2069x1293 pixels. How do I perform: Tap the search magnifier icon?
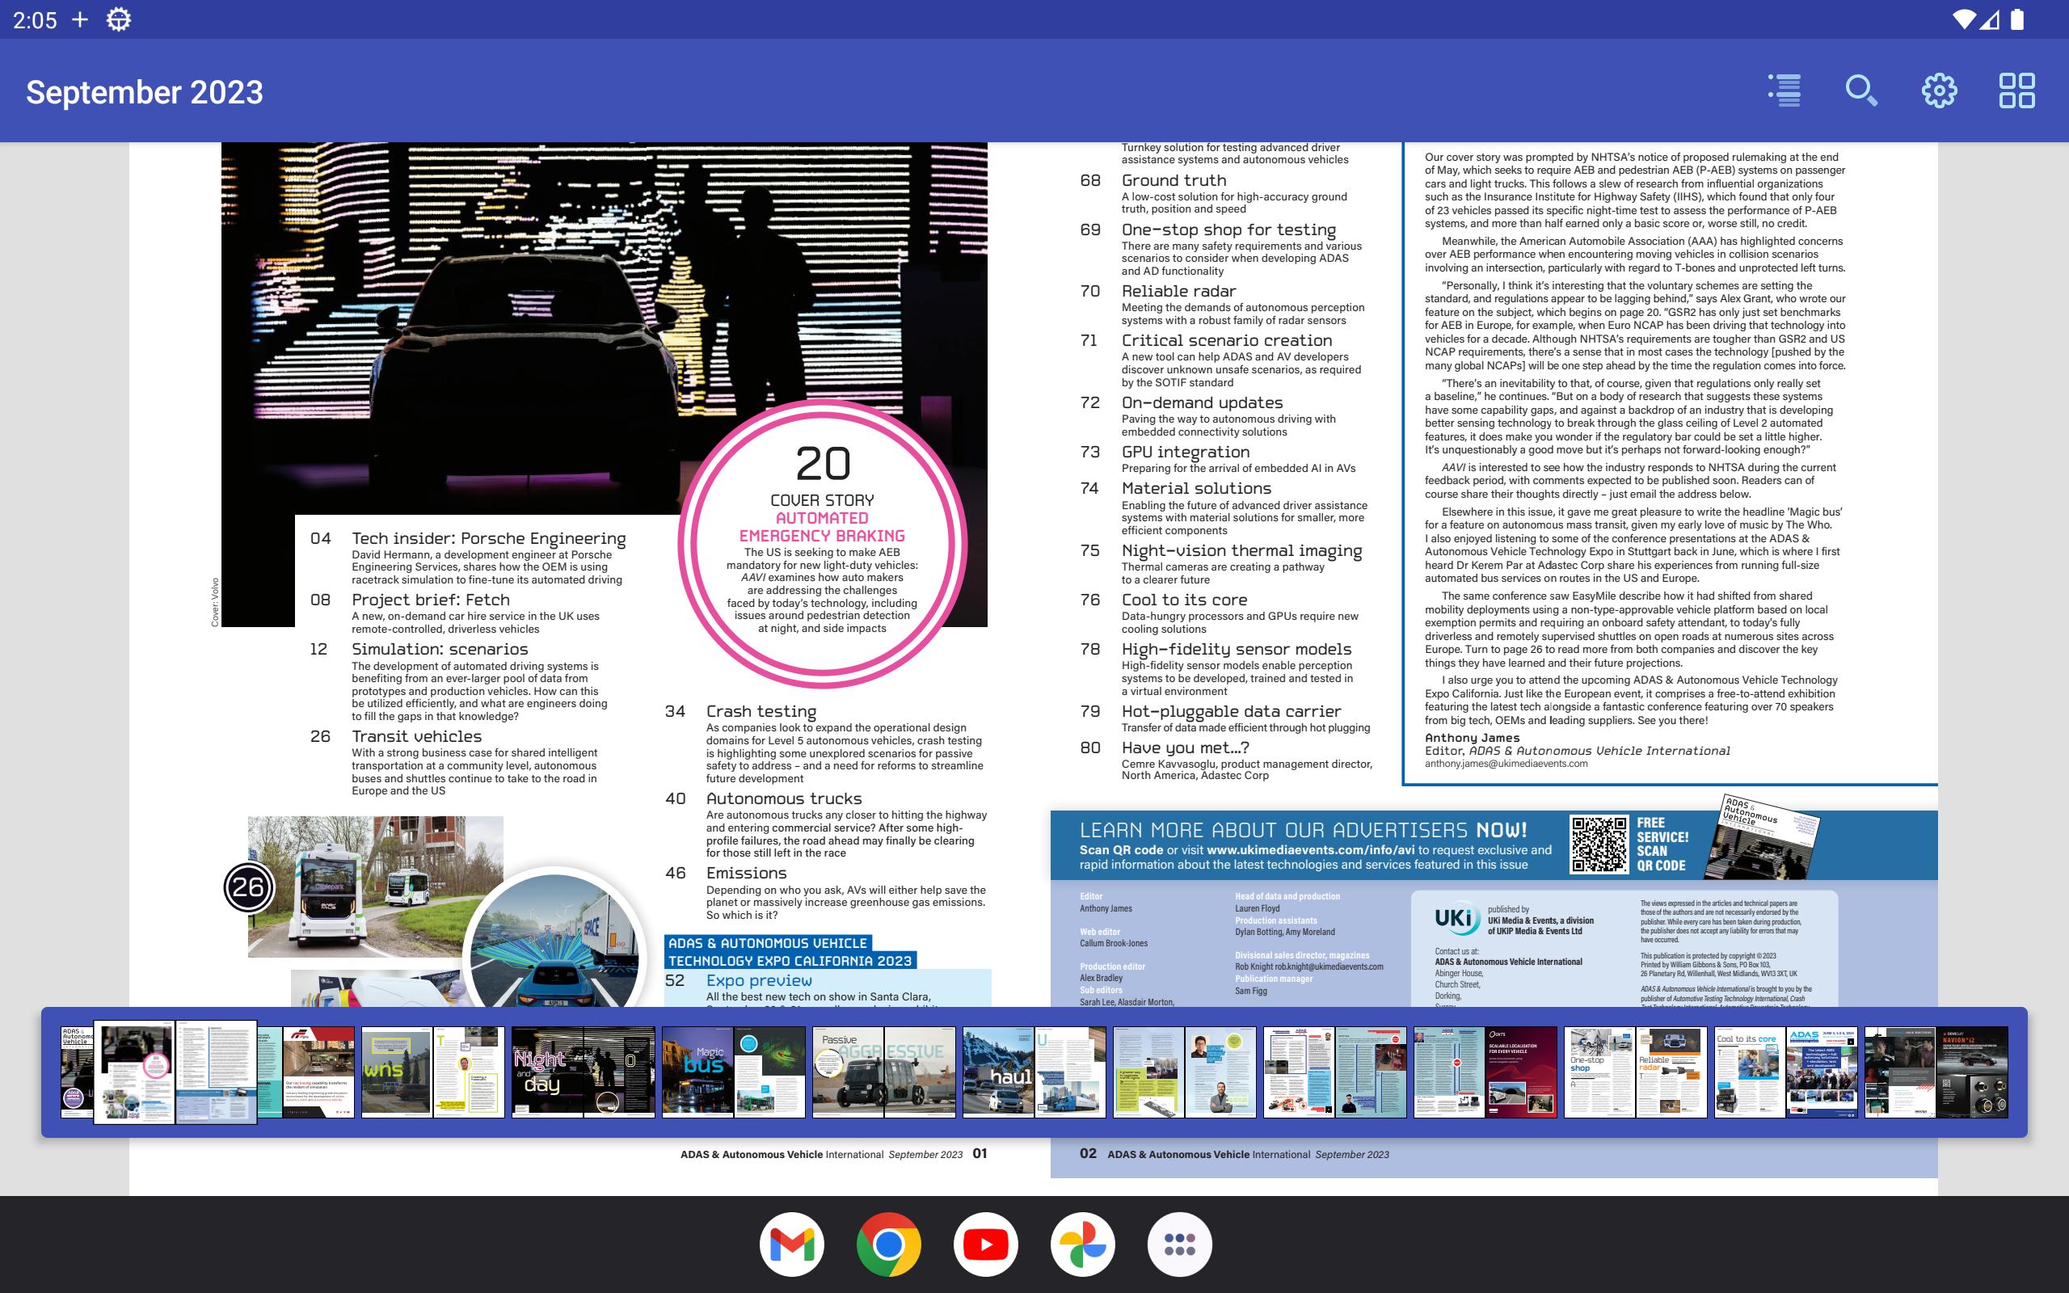coord(1861,91)
